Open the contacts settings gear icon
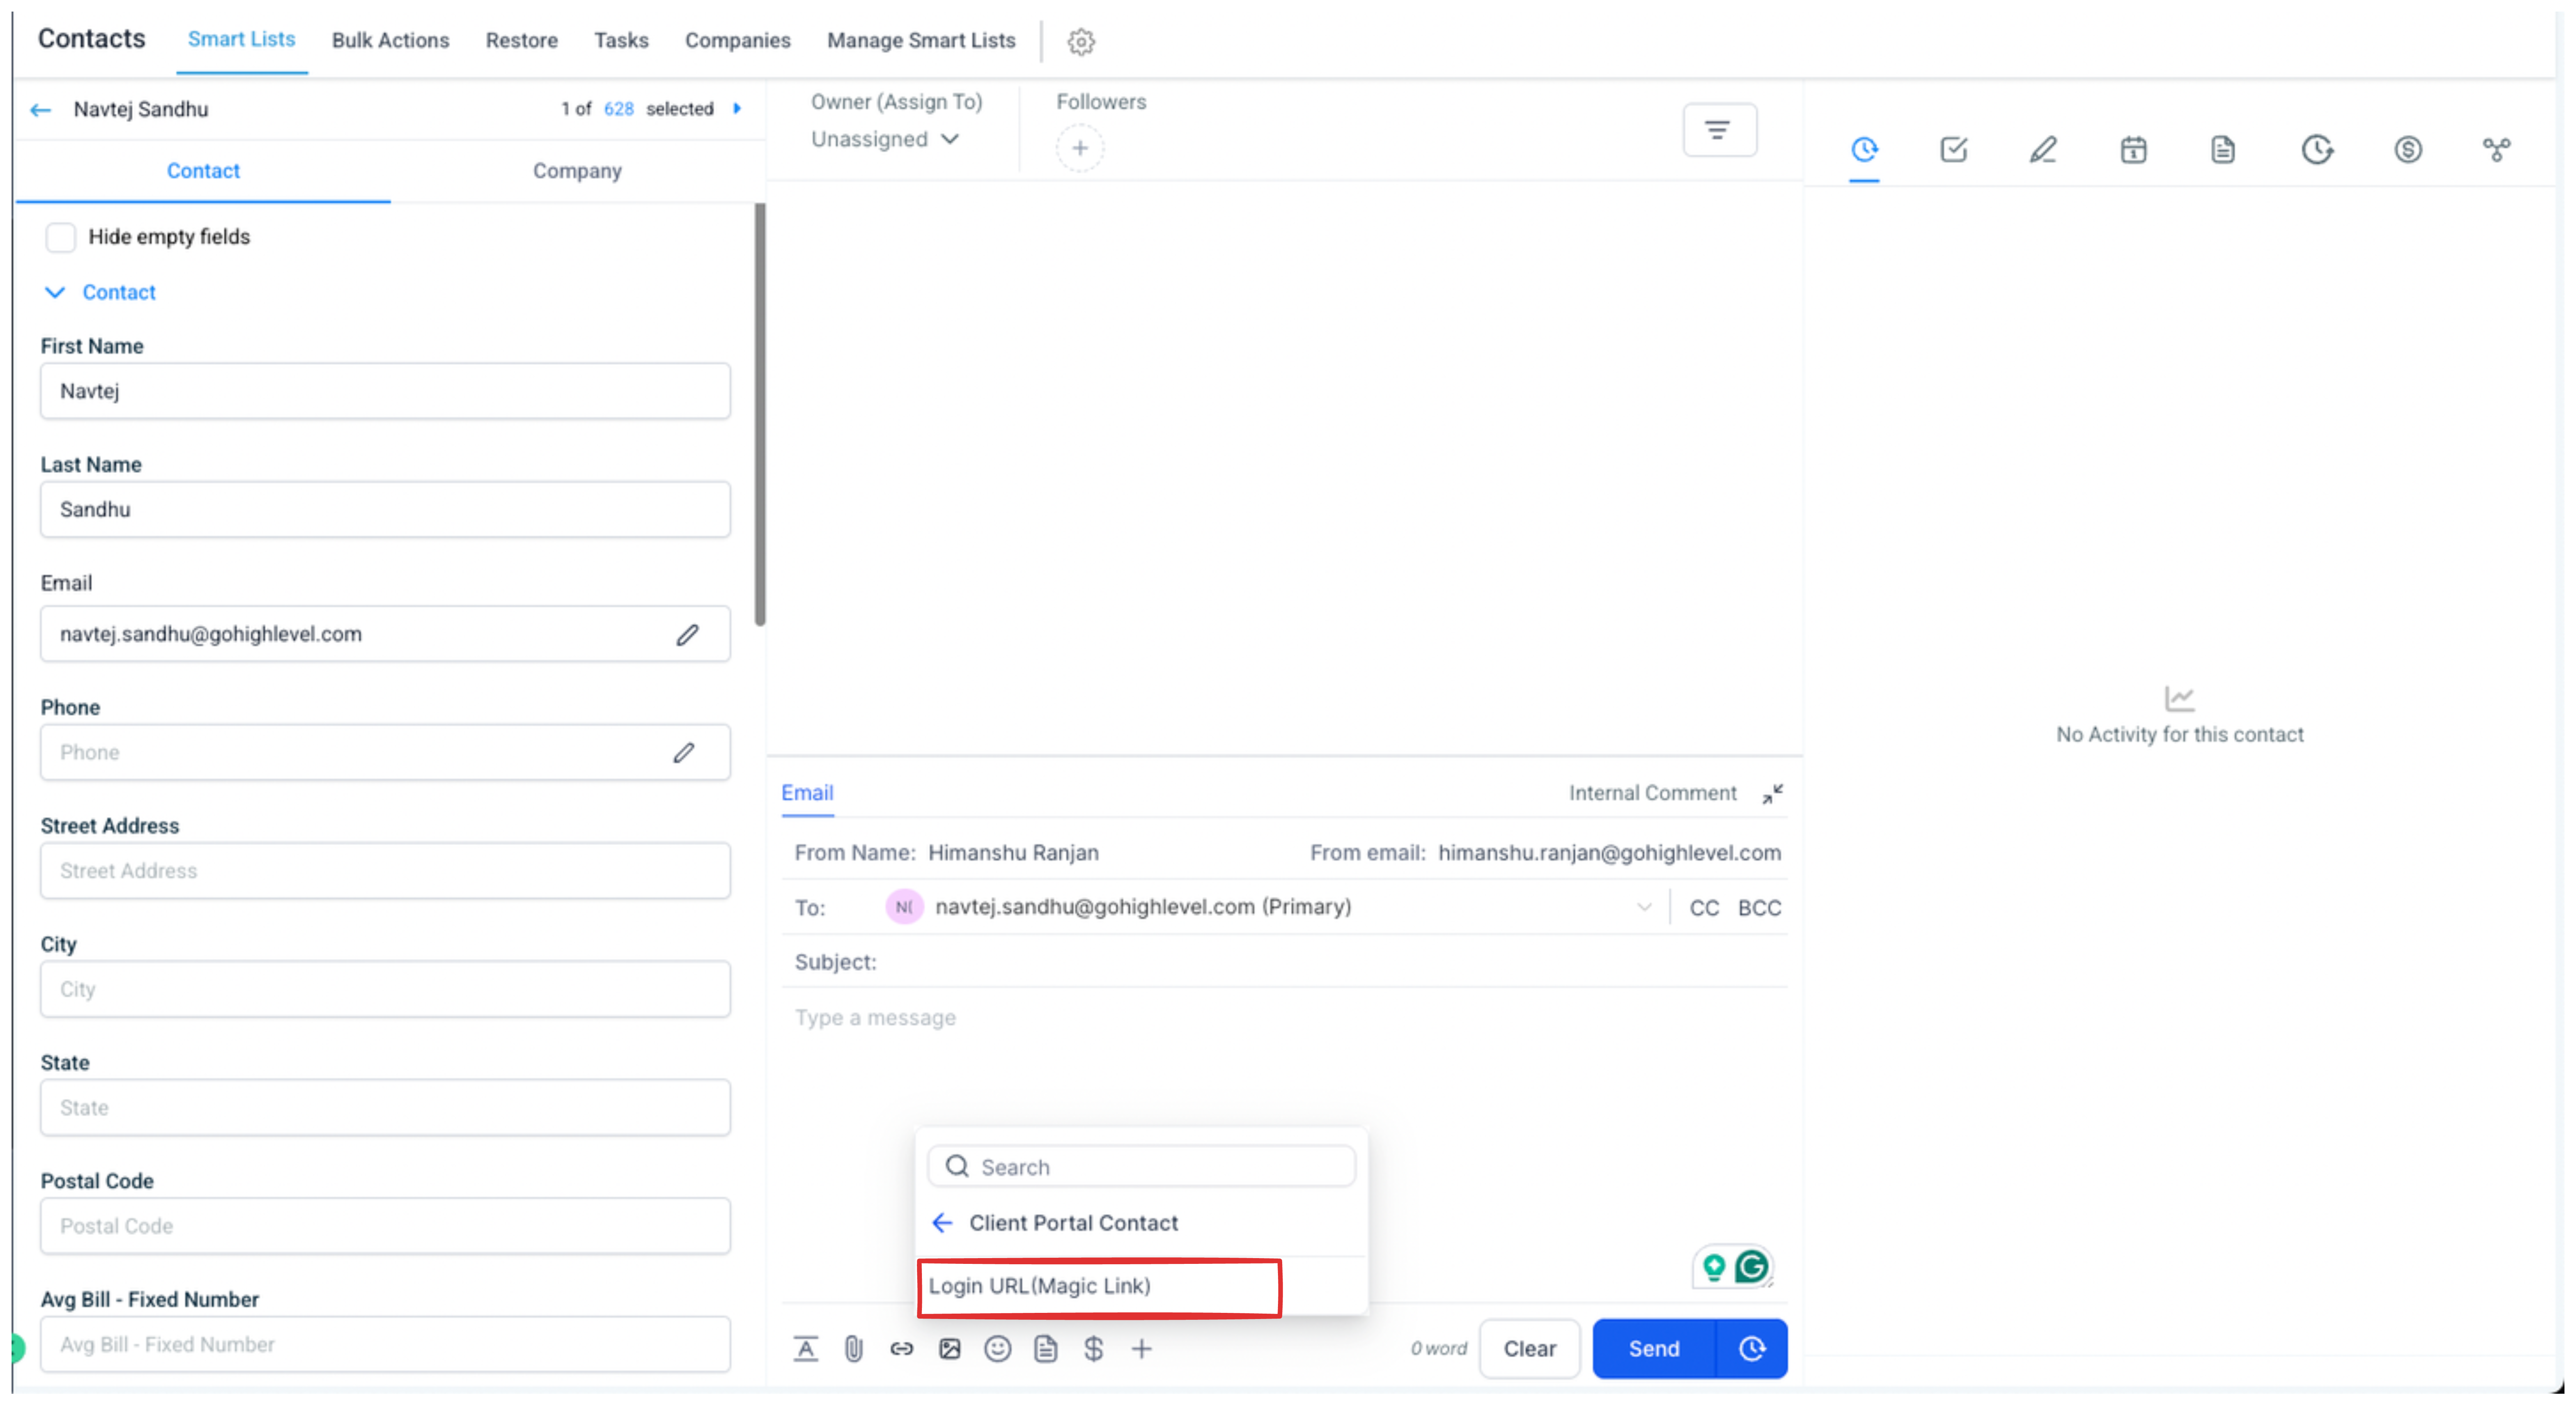2576x1405 pixels. 1080,42
